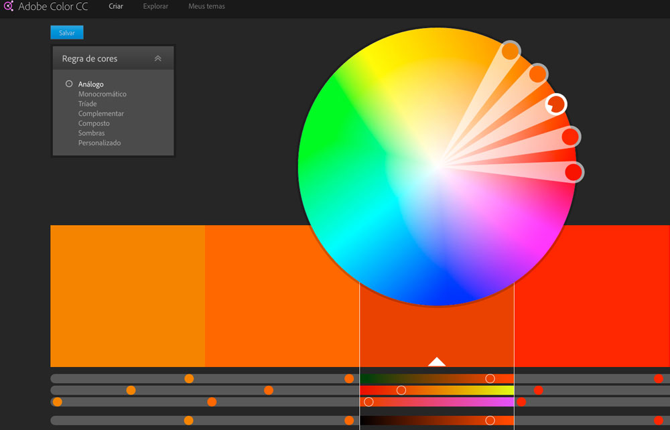Screen dimensions: 670x430
Task: Click top slider handle under the bright red swatch
Action: [659, 378]
